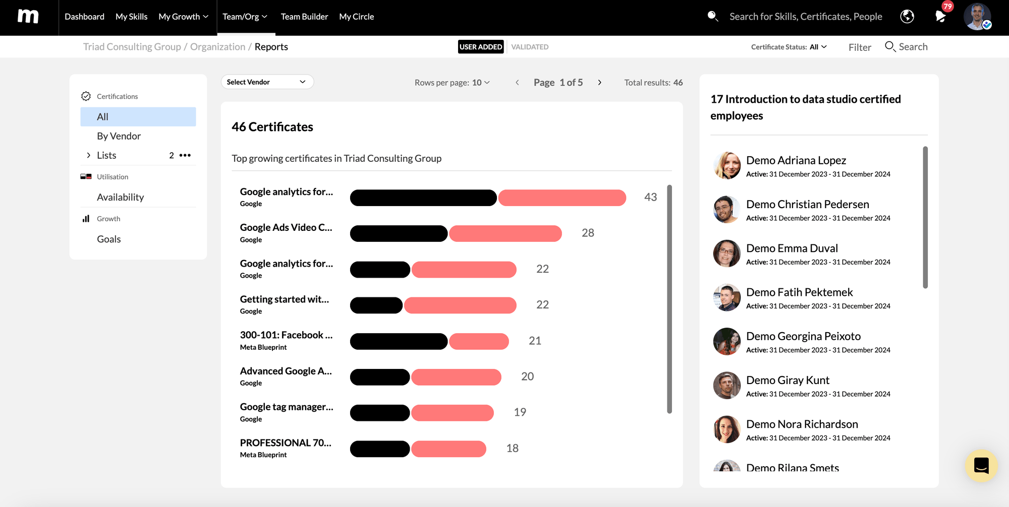Open the chat bubble in bottom corner
Image resolution: width=1009 pixels, height=507 pixels.
click(981, 466)
